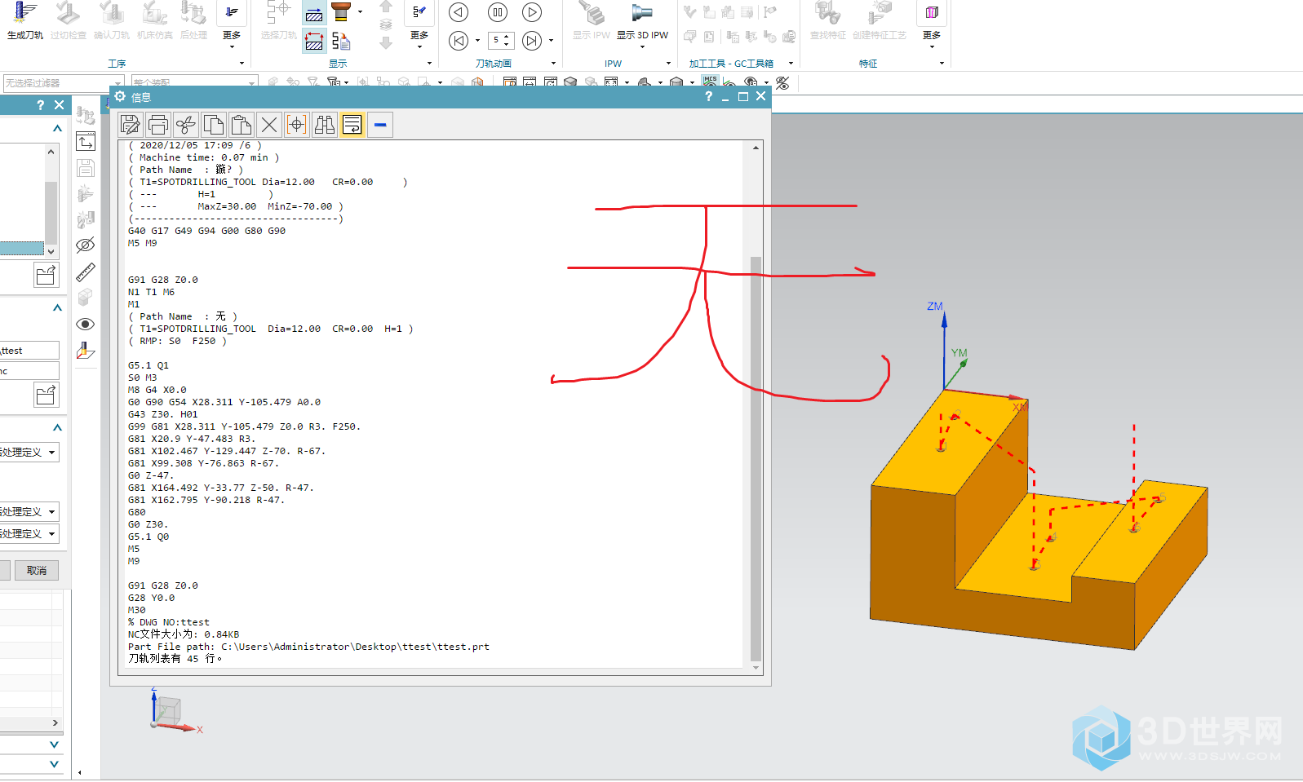This screenshot has width=1303, height=782.
Task: Expand the bottom collapsed section chevron in left panel
Action: 54,764
